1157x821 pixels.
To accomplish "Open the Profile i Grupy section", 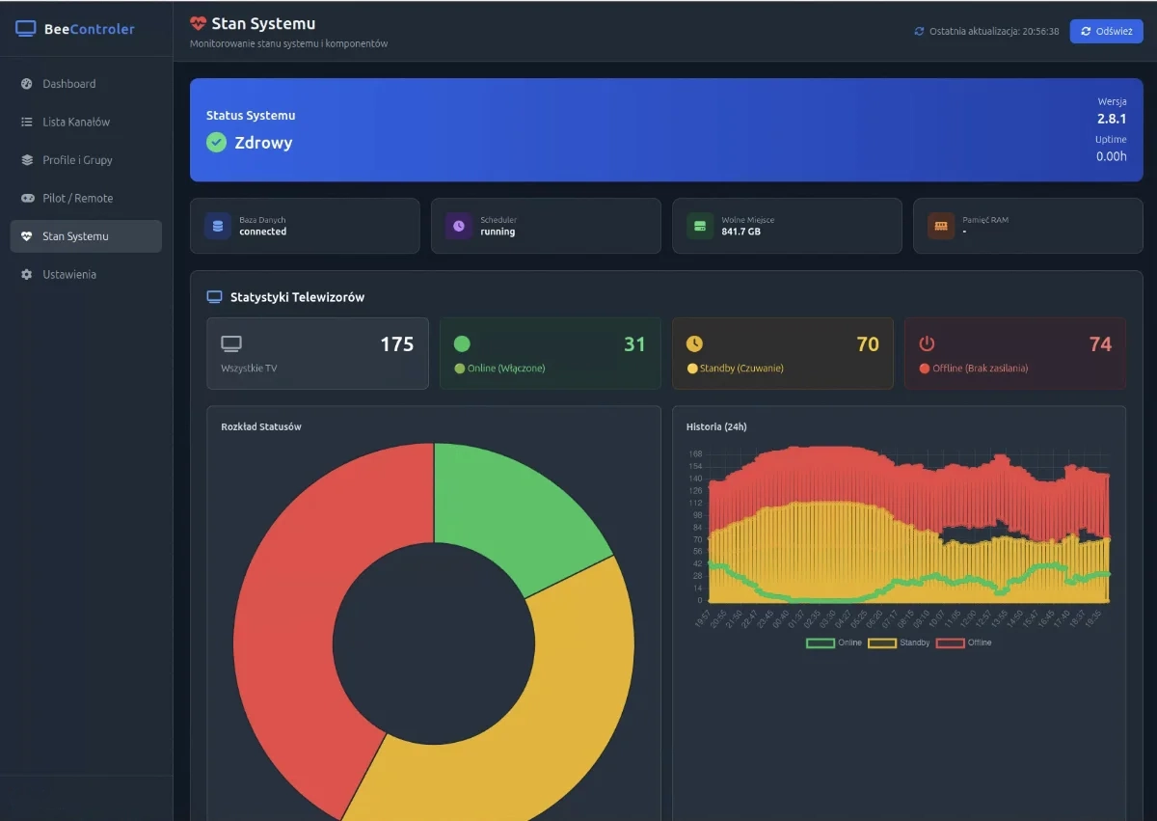I will point(29,160).
